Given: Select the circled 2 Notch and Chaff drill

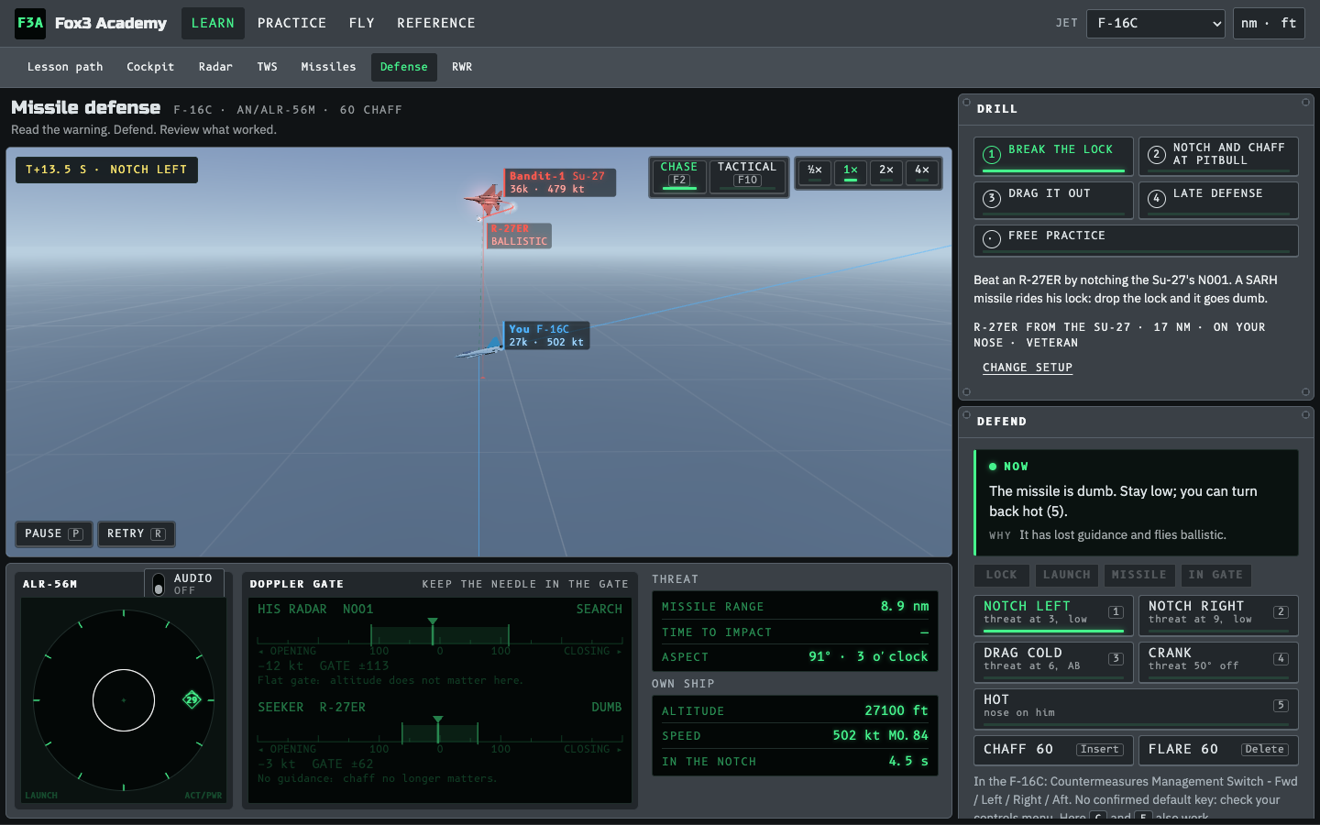Looking at the screenshot, I should pos(1218,156).
